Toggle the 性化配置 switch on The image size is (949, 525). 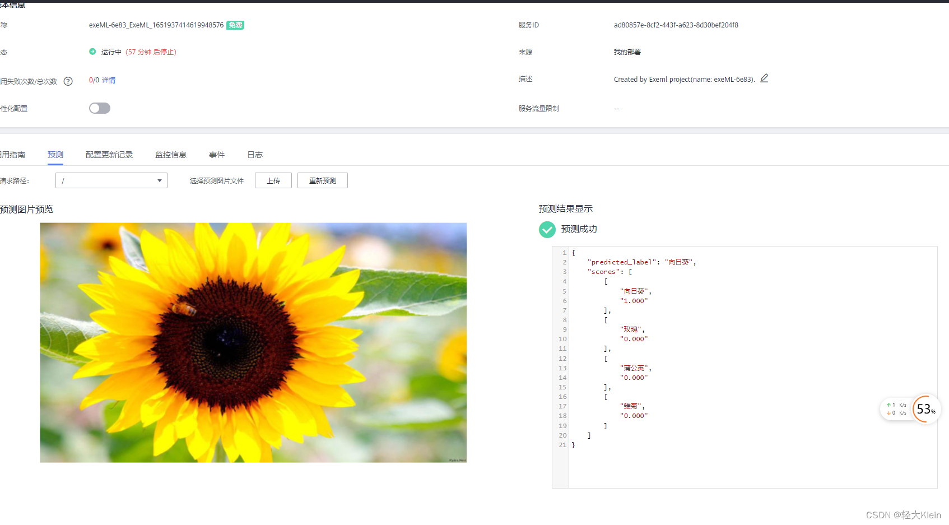(x=99, y=108)
